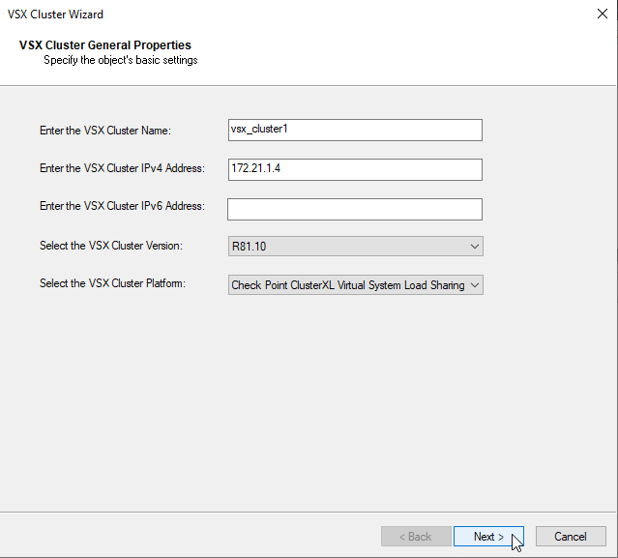Click the VSX Cluster IPv4 Address field
618x558 pixels.
[355, 169]
